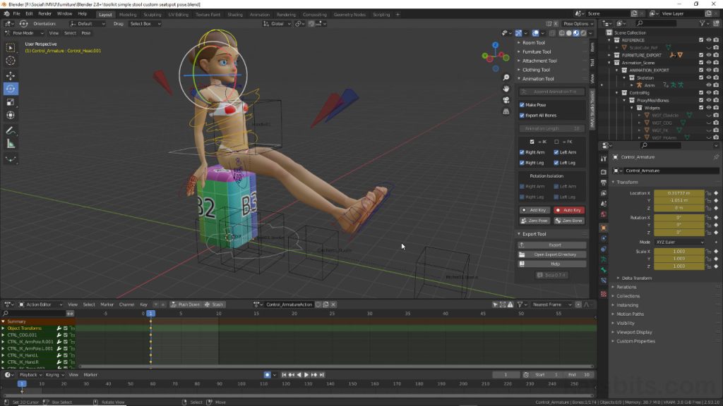Toggle the Export All Bones checkbox
Viewport: 723px width, 406px height.
tap(522, 115)
